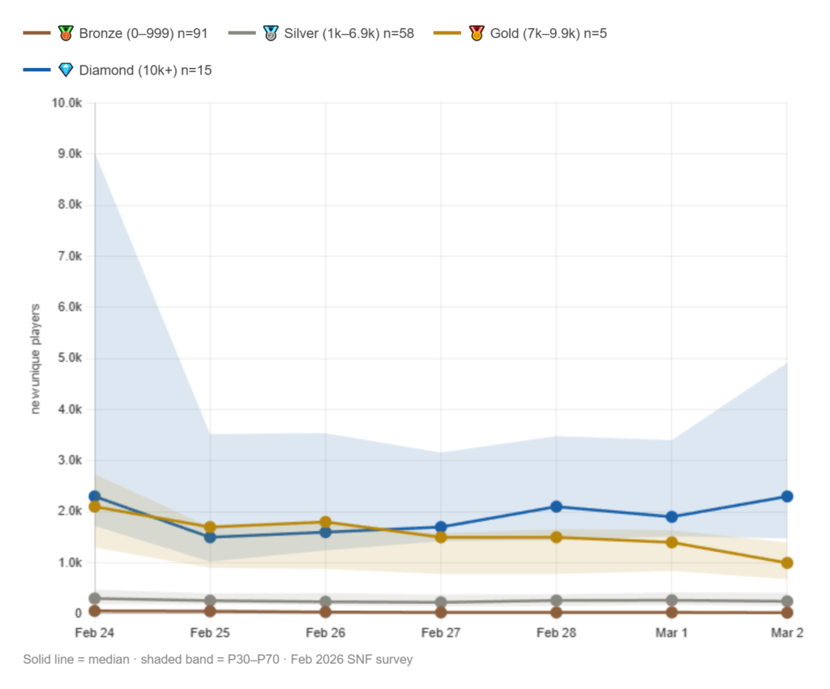The image size is (830, 689).
Task: Click the gray Silver line swatch in legend
Action: click(243, 33)
